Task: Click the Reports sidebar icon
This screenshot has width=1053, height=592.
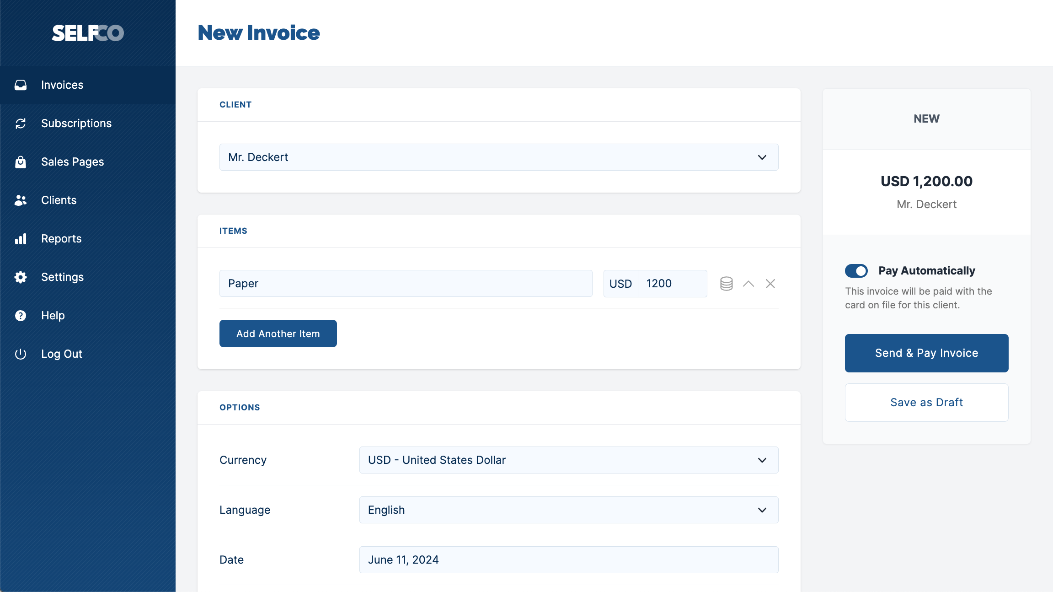Action: (21, 239)
